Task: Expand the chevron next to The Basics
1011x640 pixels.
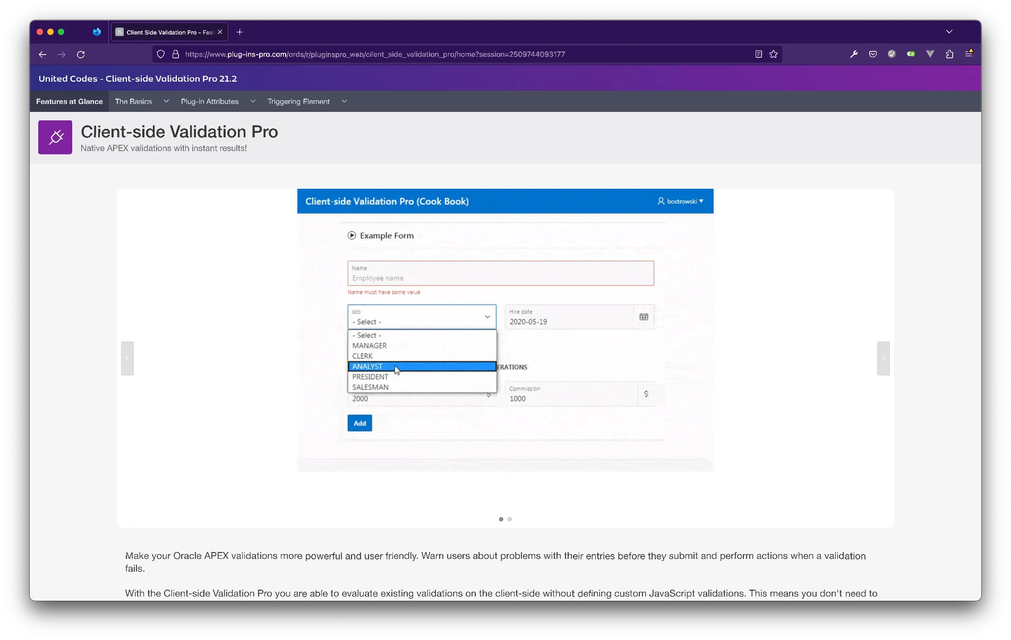Action: [166, 101]
